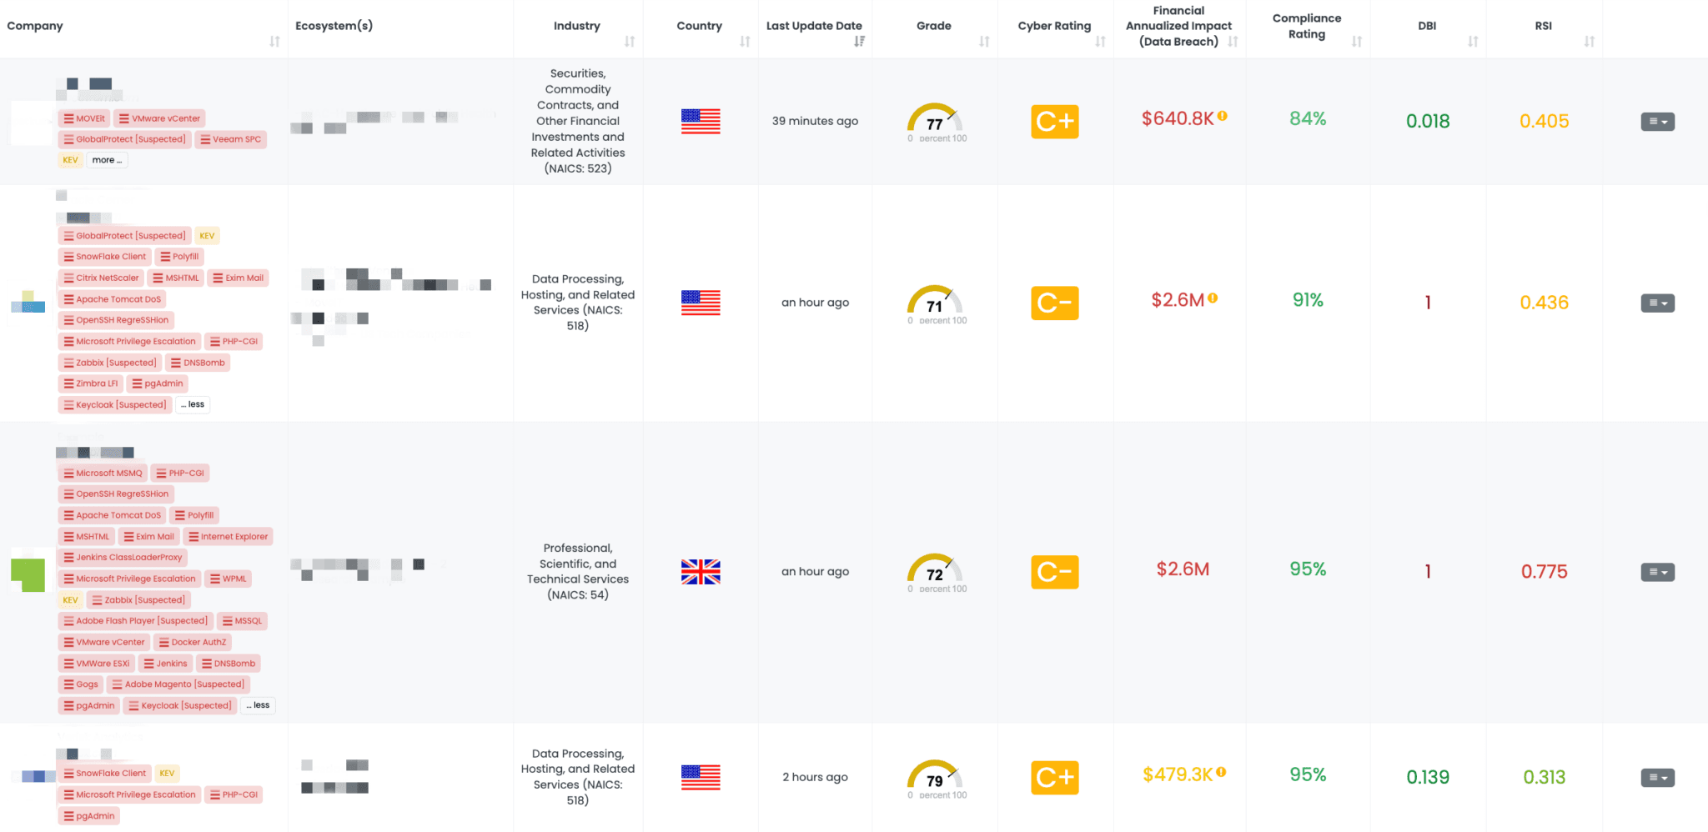Collapse tags after Keycloak in second row
This screenshot has width=1708, height=832.
click(x=193, y=405)
